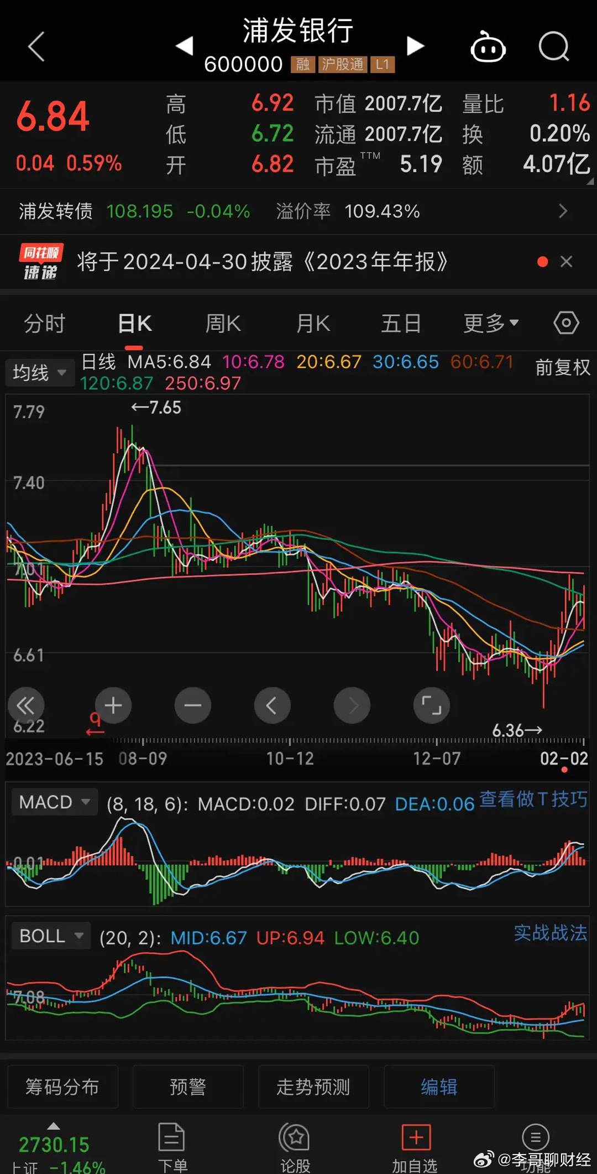Open the 功能 menu icon
Image resolution: width=597 pixels, height=1174 pixels.
pos(535,1137)
